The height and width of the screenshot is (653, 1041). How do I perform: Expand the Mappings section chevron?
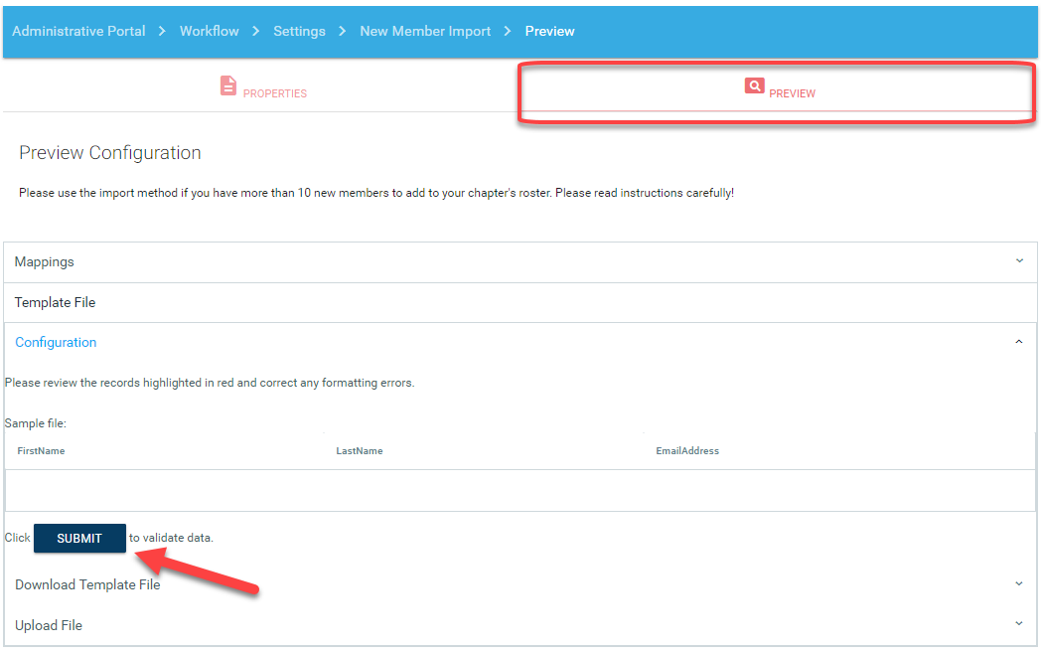(x=1019, y=261)
